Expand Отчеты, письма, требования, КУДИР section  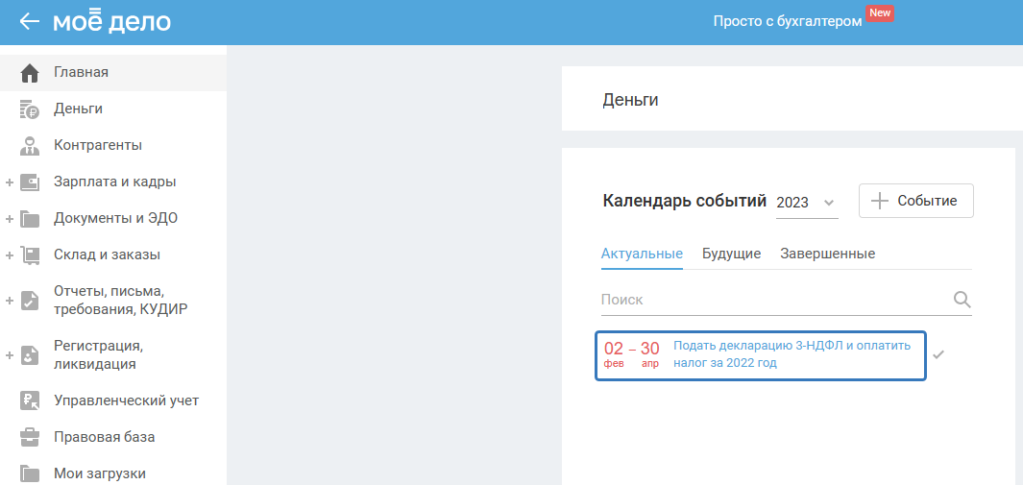[10, 301]
